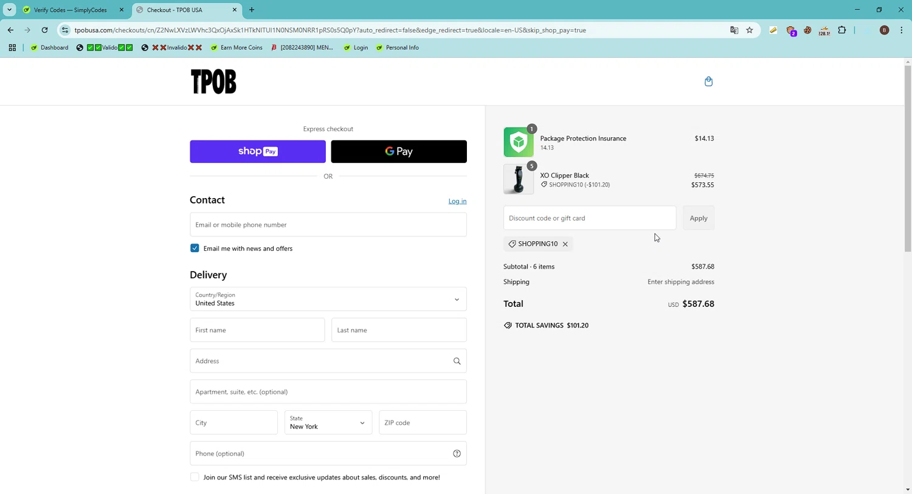Click the Log in link
912x494 pixels.
(457, 201)
